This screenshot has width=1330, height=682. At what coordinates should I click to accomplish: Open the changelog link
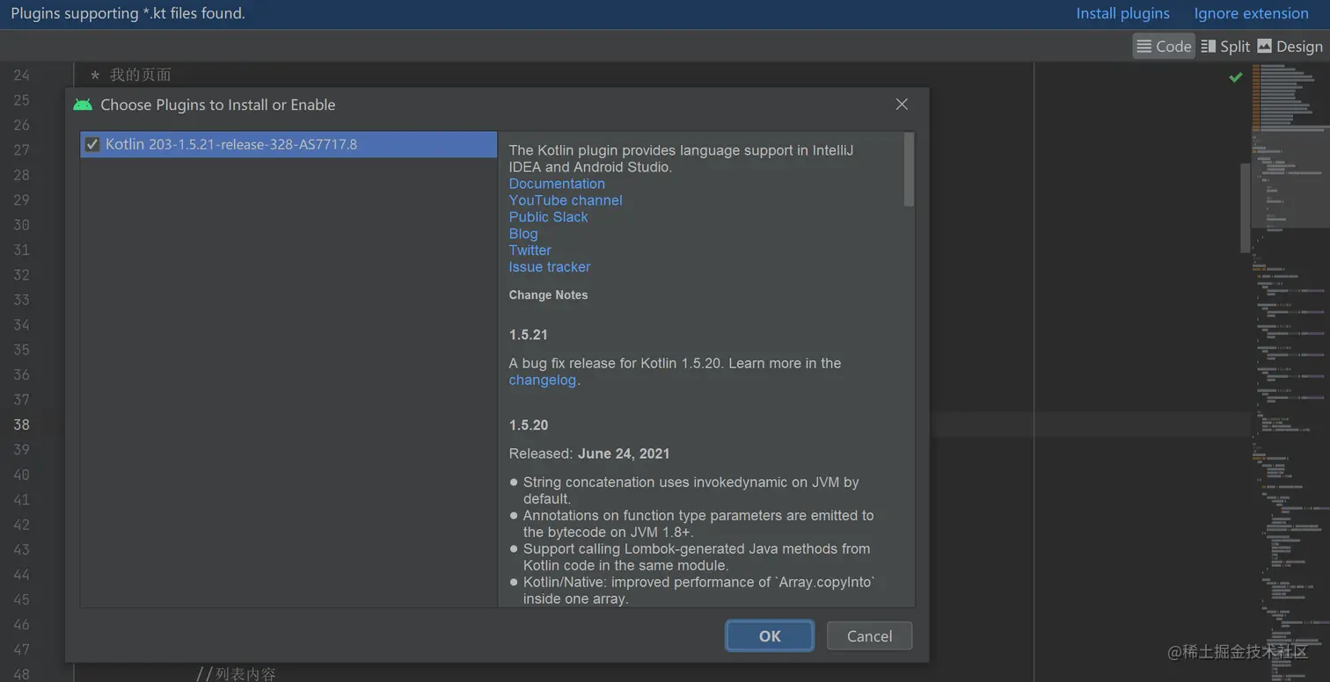coord(543,381)
